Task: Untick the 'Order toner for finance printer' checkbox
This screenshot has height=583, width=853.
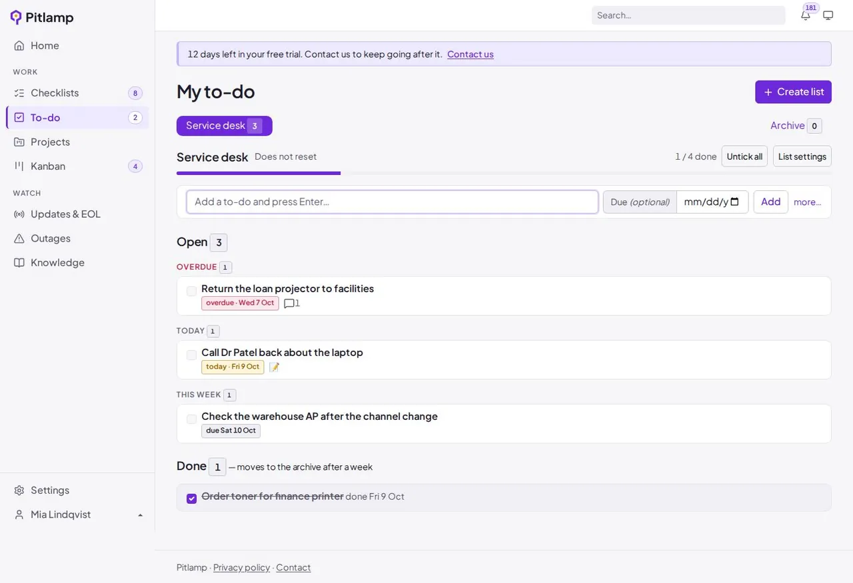Action: pos(192,498)
